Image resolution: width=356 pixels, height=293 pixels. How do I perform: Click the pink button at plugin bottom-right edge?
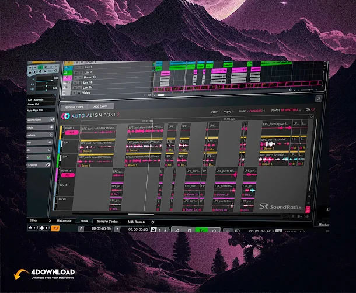pyautogui.click(x=308, y=210)
